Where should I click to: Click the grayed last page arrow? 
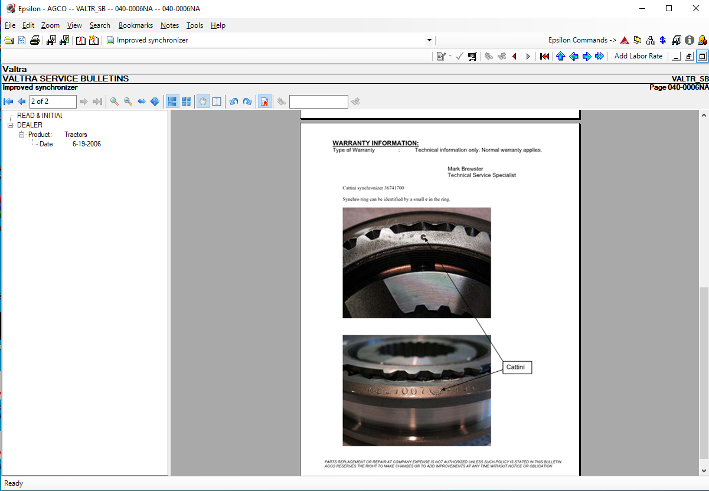(x=97, y=102)
